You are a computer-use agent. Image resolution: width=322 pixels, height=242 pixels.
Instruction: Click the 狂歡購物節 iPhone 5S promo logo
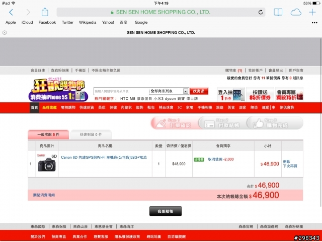point(58,90)
